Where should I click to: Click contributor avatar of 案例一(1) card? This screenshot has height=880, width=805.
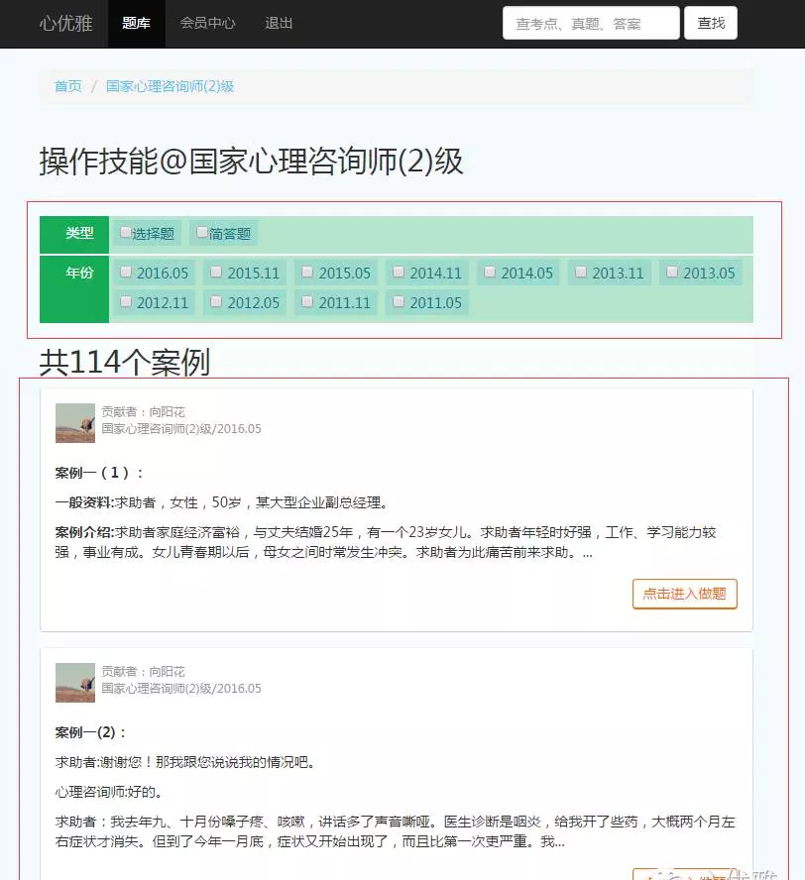pos(75,423)
